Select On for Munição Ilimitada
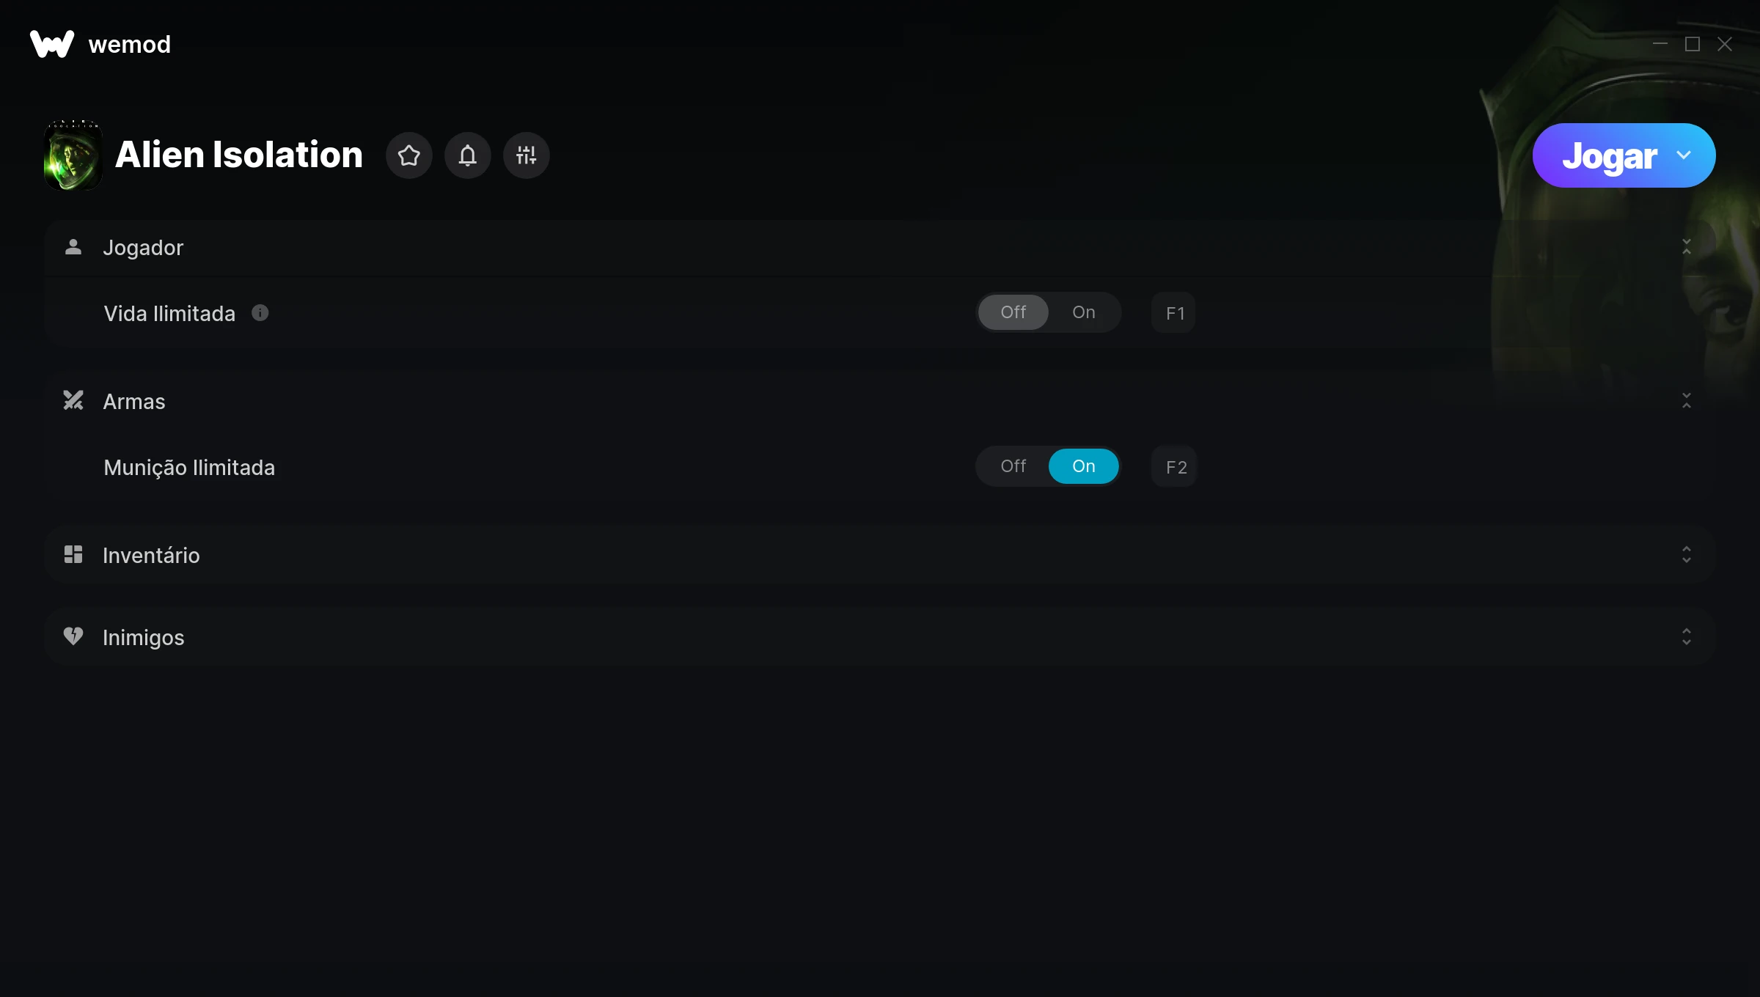Image resolution: width=1760 pixels, height=997 pixels. (x=1084, y=466)
